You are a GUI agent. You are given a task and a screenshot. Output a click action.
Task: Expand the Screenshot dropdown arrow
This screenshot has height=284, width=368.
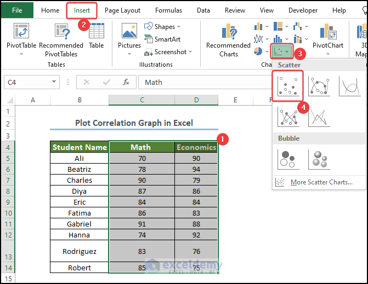pos(190,52)
